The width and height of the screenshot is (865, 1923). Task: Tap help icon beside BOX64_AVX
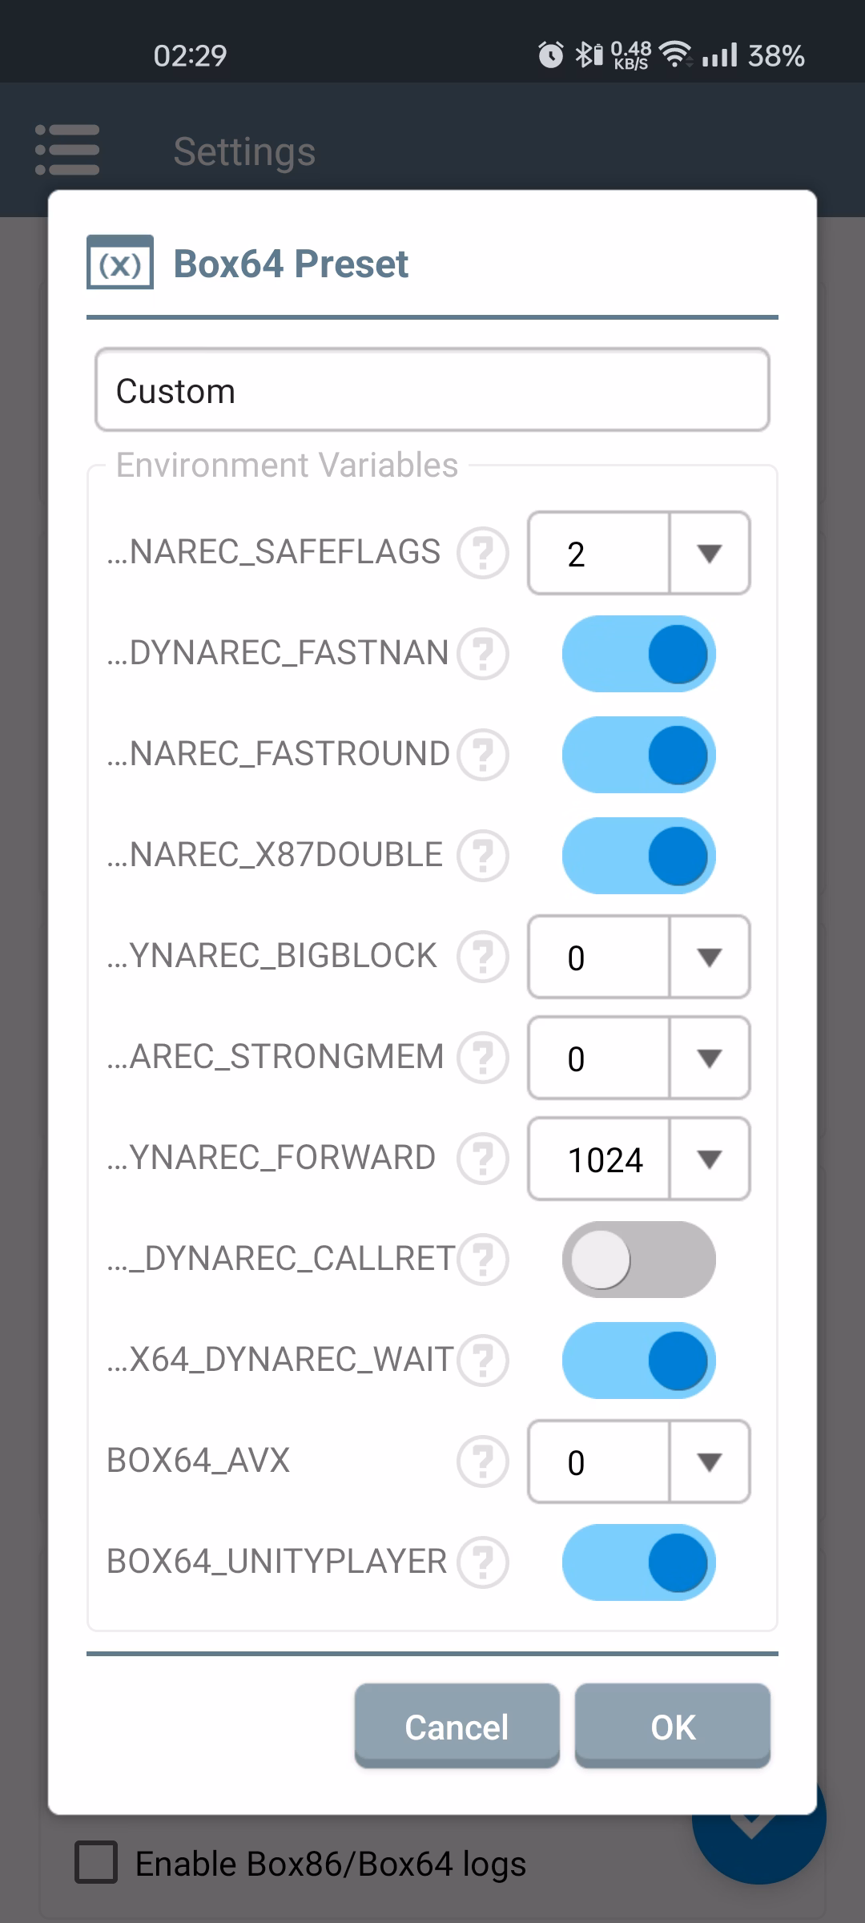coord(482,1461)
